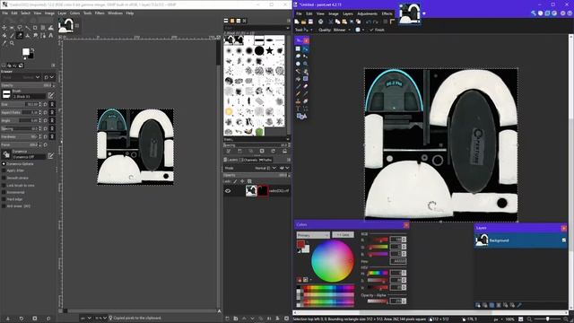Image resolution: width=574 pixels, height=323 pixels.
Task: Click the Less button in Colors window
Action: [x=343, y=235]
